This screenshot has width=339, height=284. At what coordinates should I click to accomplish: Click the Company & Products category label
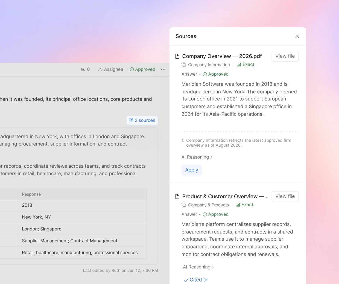point(208,205)
